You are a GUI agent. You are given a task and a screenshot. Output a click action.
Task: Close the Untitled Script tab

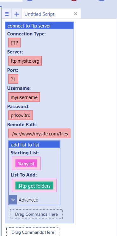click(x=76, y=14)
